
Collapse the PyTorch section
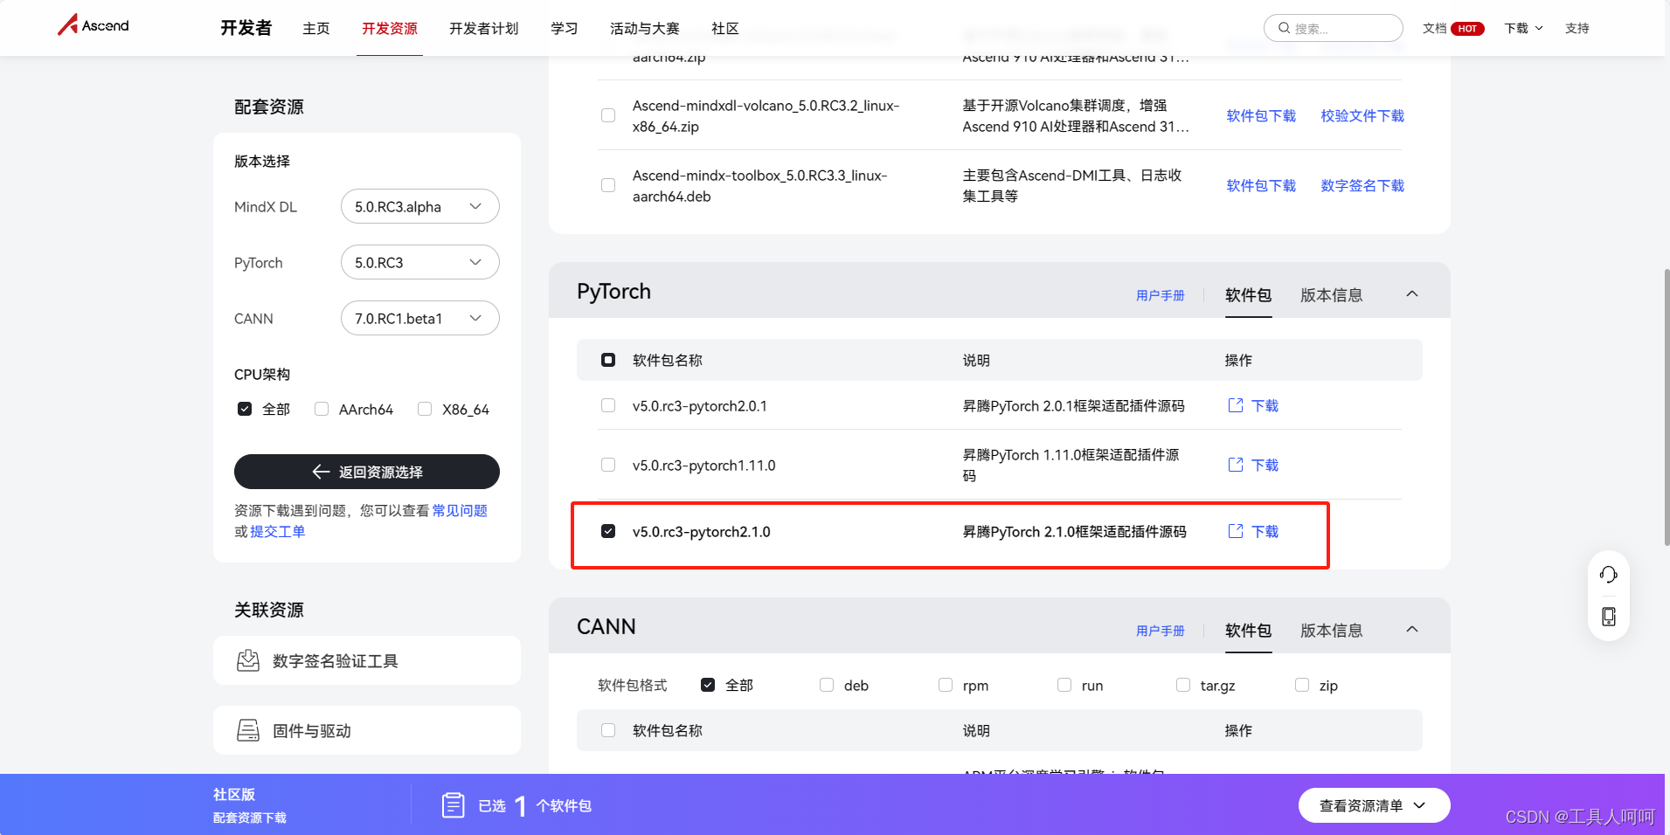click(x=1412, y=293)
